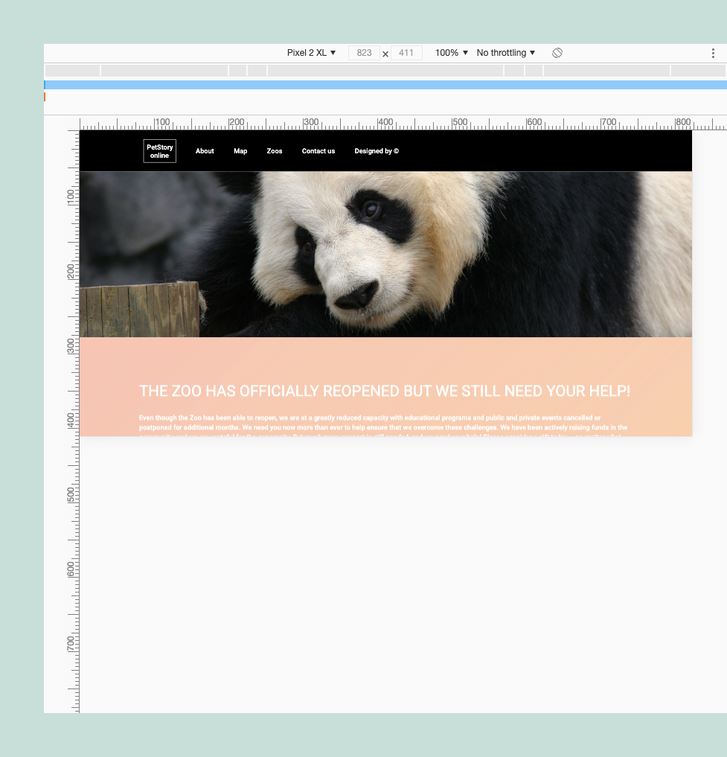The width and height of the screenshot is (727, 757).
Task: Click the 'Designed by ©' link
Action: pos(376,151)
